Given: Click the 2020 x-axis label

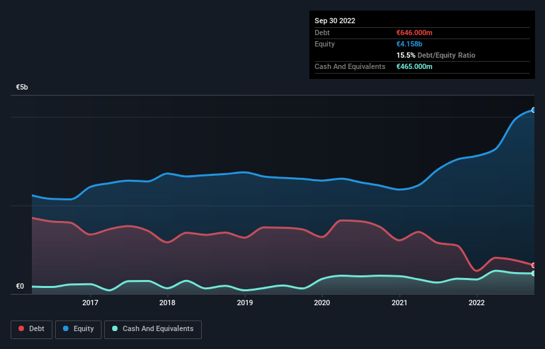Looking at the screenshot, I should coord(322,303).
